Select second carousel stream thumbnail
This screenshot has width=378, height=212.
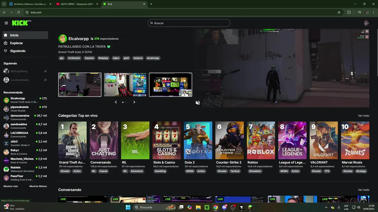point(125,85)
